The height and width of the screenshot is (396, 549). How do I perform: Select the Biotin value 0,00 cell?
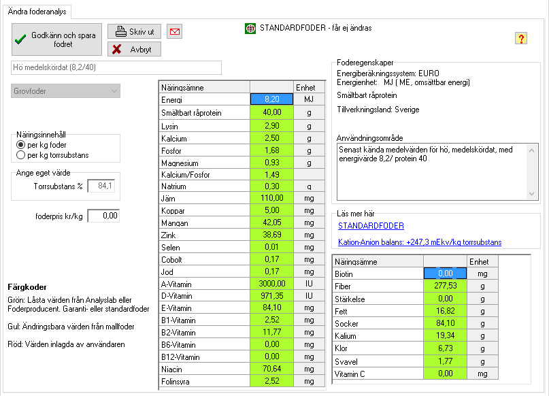click(445, 274)
